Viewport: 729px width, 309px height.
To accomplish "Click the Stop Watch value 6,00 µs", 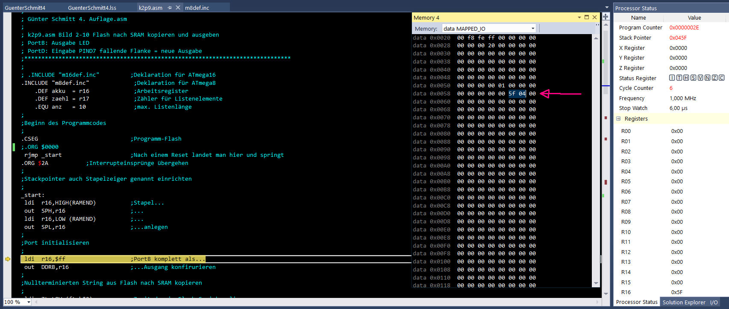I will point(679,108).
